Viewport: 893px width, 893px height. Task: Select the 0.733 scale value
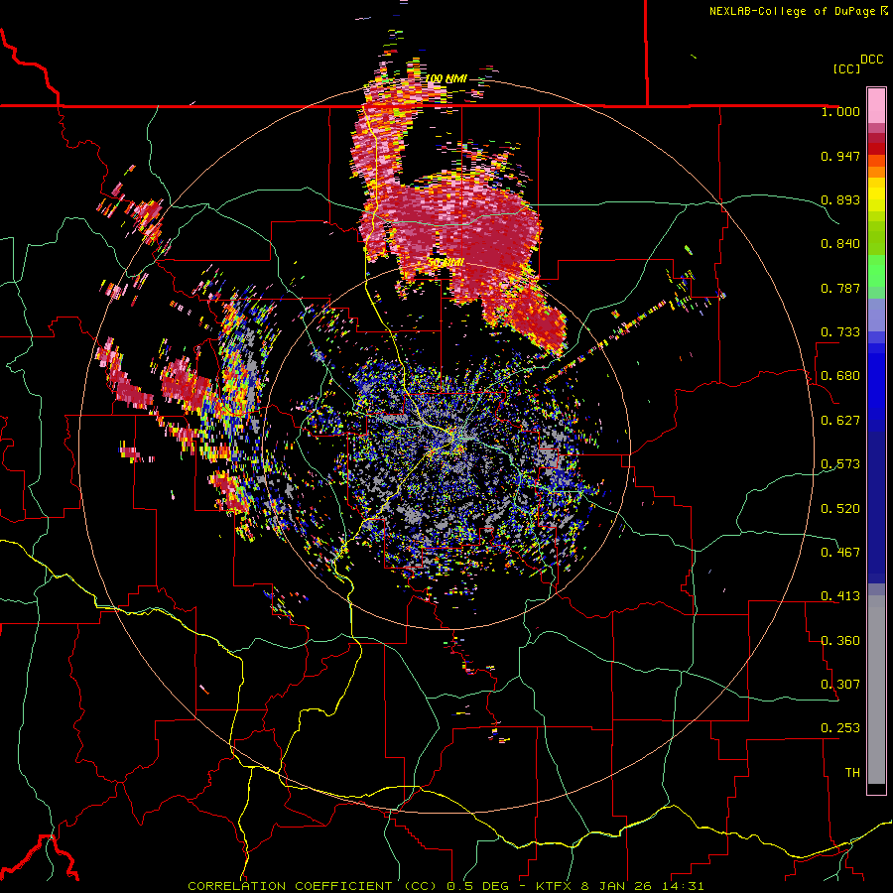[840, 332]
